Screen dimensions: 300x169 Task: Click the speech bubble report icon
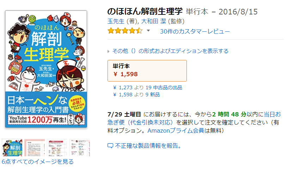[x=110, y=146]
